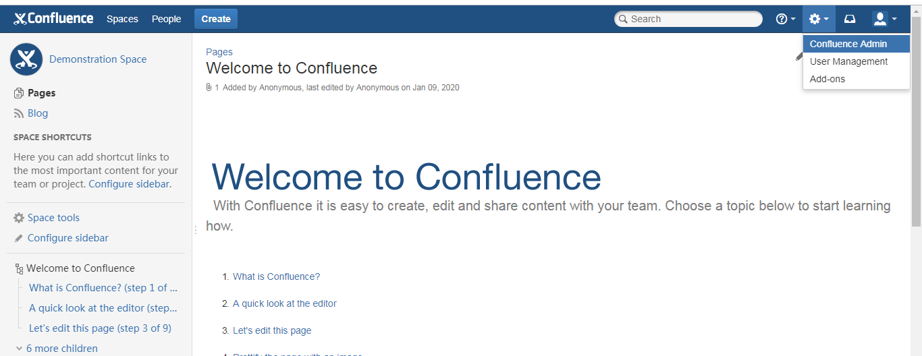Open the gear administration menu
Image resolution: width=922 pixels, height=356 pixels.
click(819, 19)
